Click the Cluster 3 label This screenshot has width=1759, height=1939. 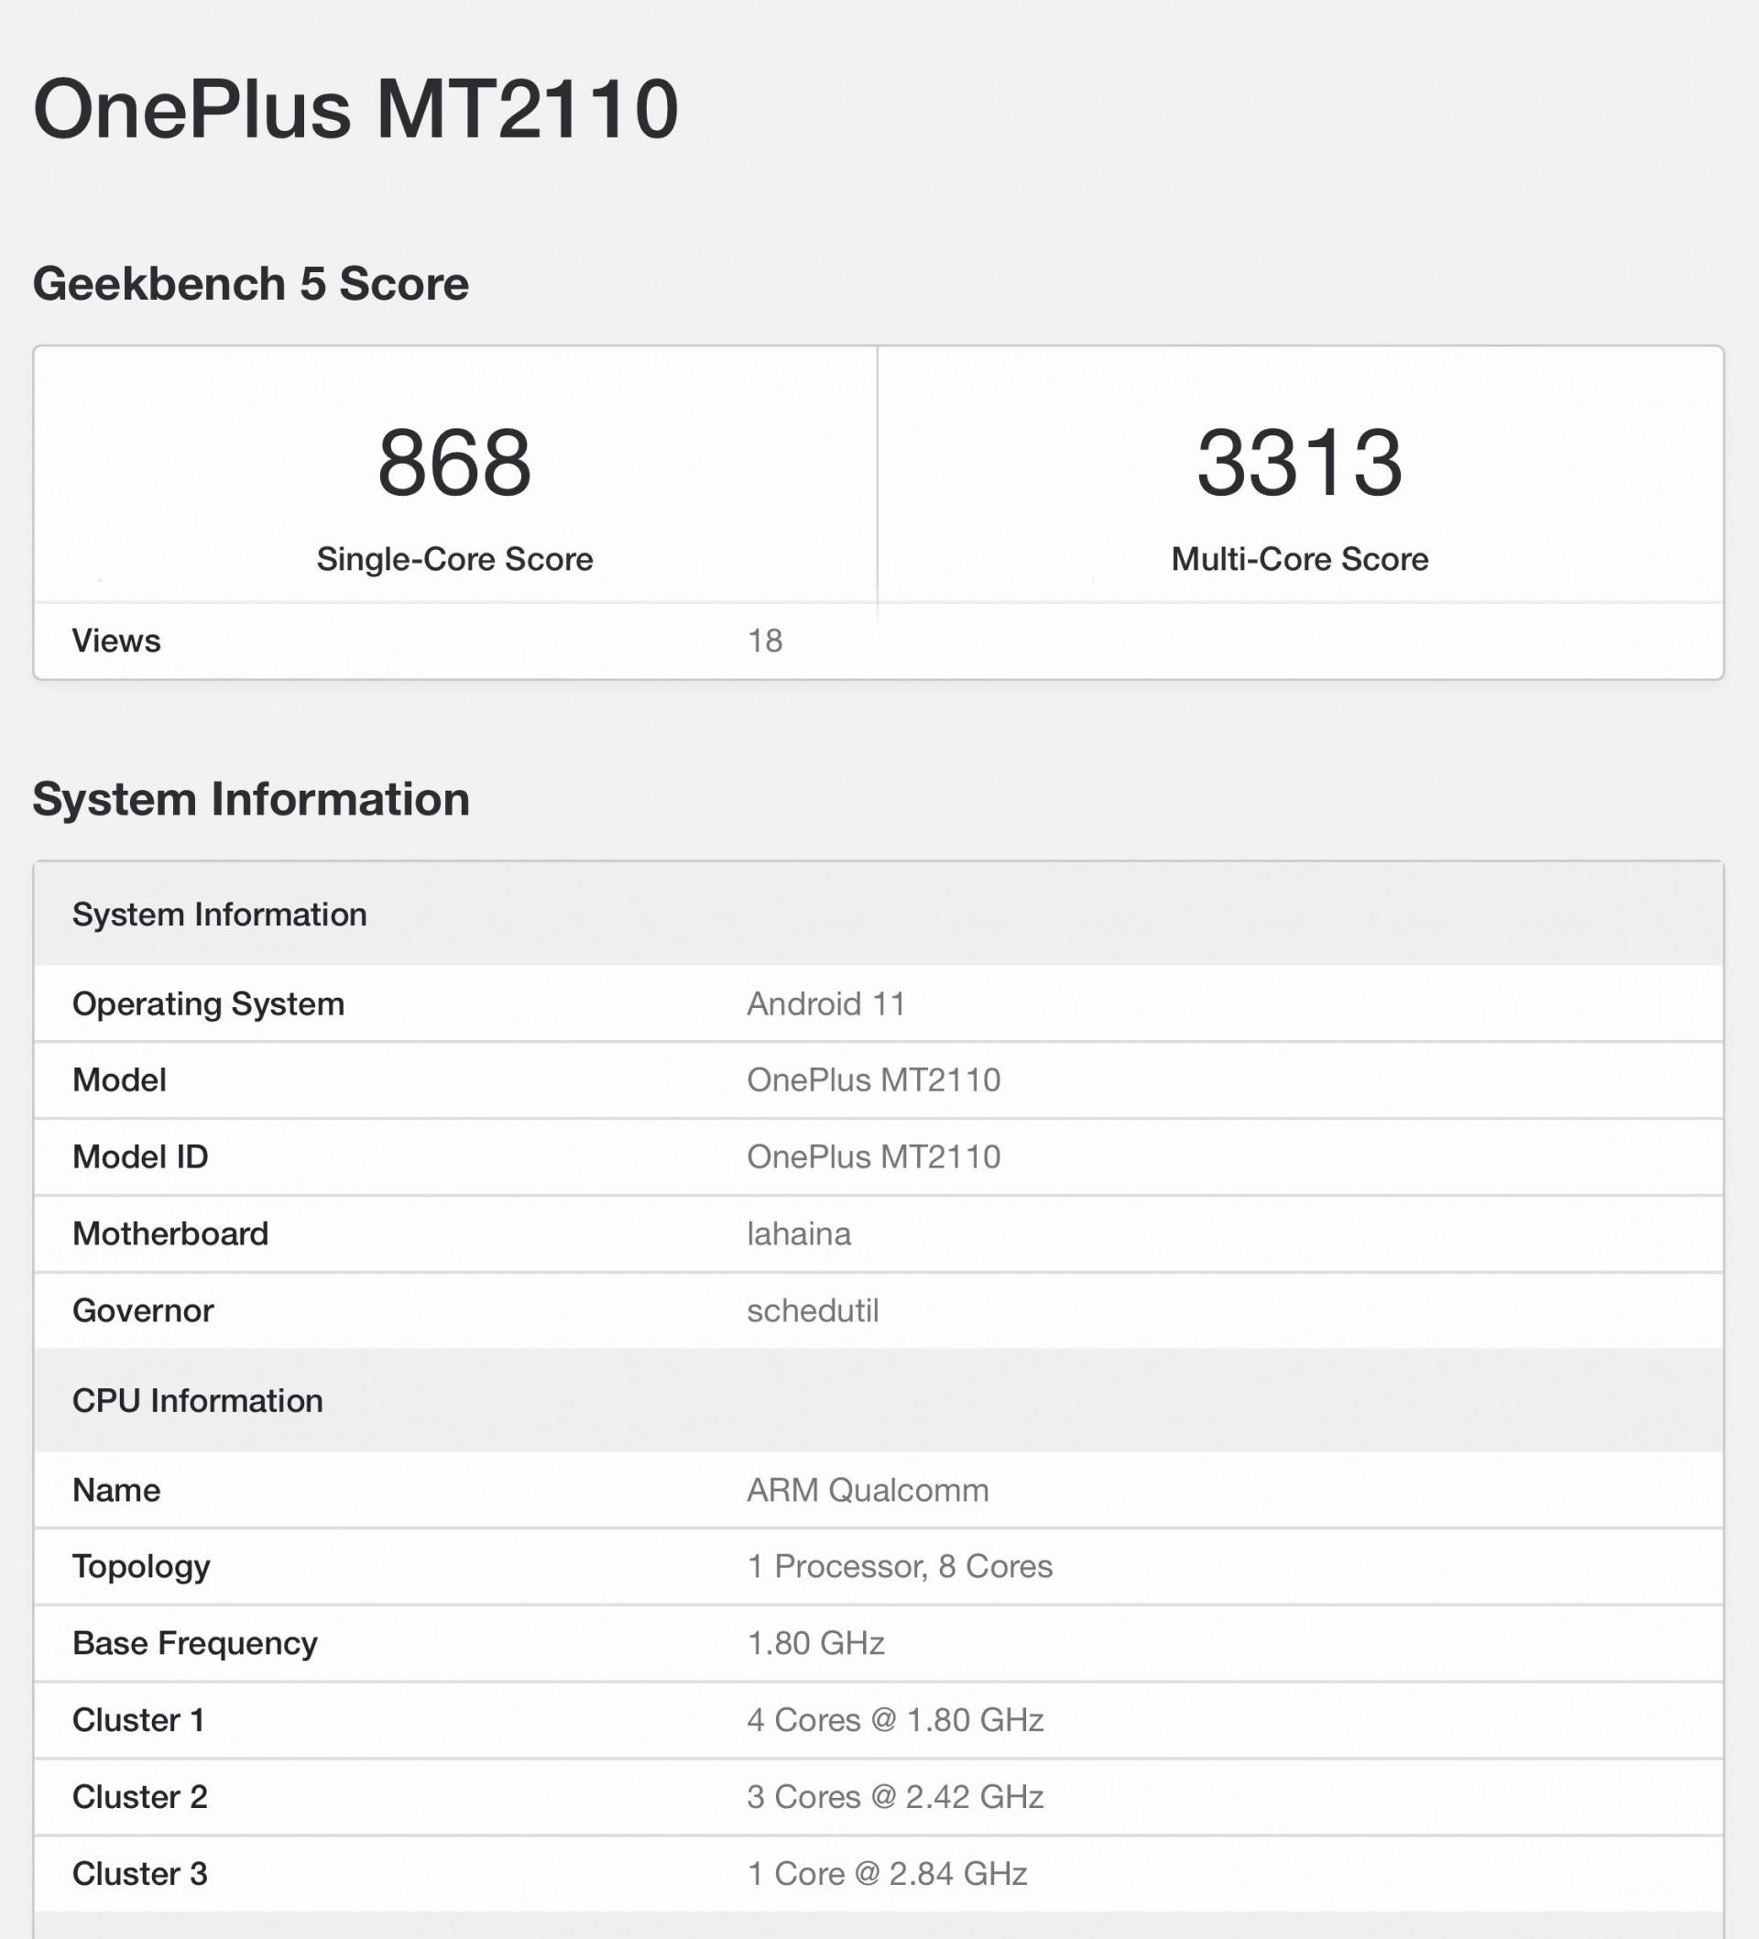tap(139, 1875)
